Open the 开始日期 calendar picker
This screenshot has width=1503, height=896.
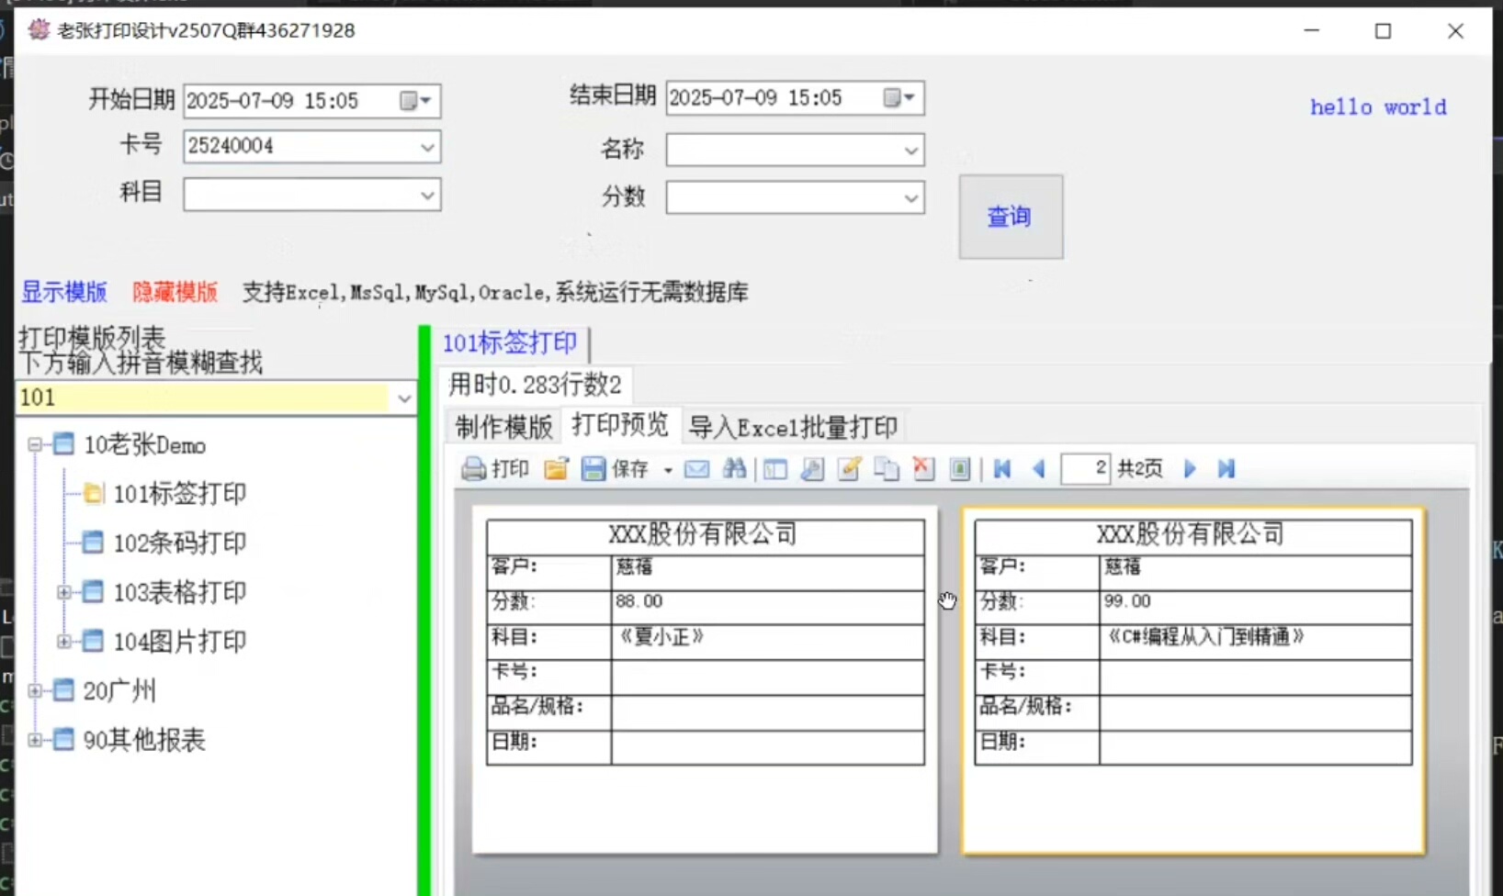pyautogui.click(x=415, y=101)
